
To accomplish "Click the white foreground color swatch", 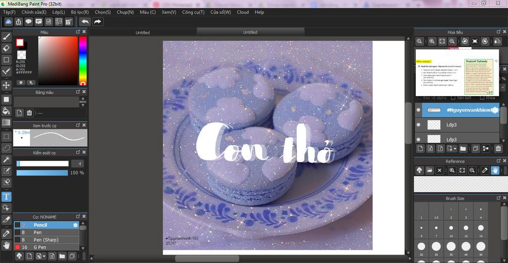I will point(20,43).
